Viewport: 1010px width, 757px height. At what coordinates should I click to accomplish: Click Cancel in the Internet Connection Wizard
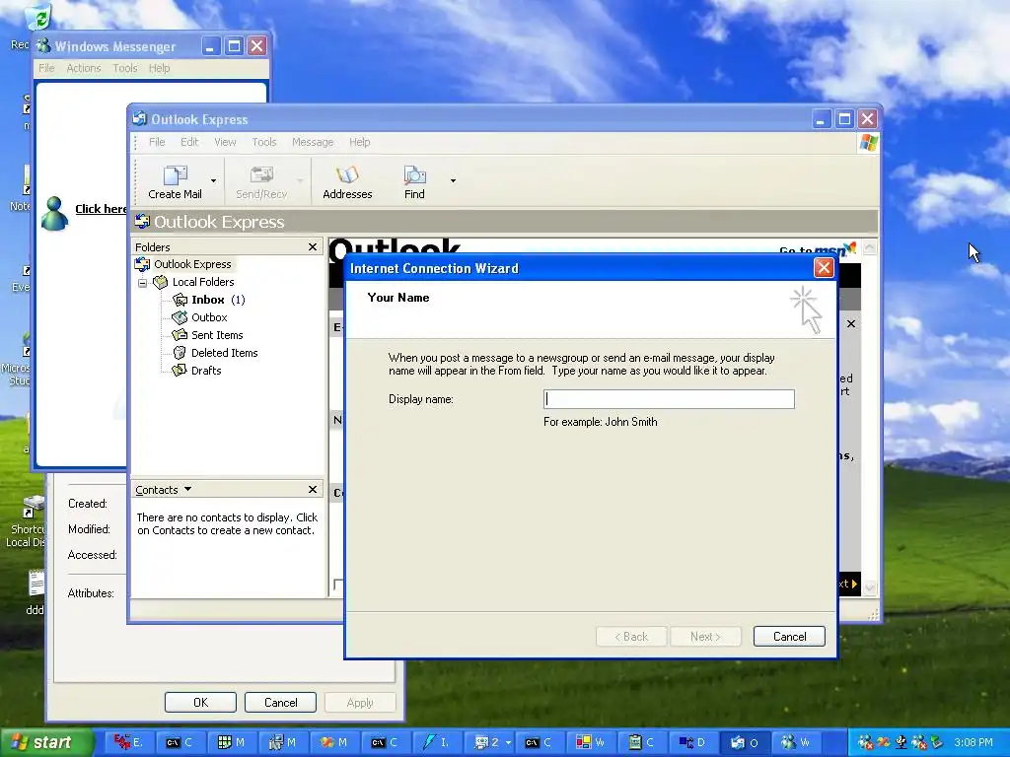coord(789,637)
